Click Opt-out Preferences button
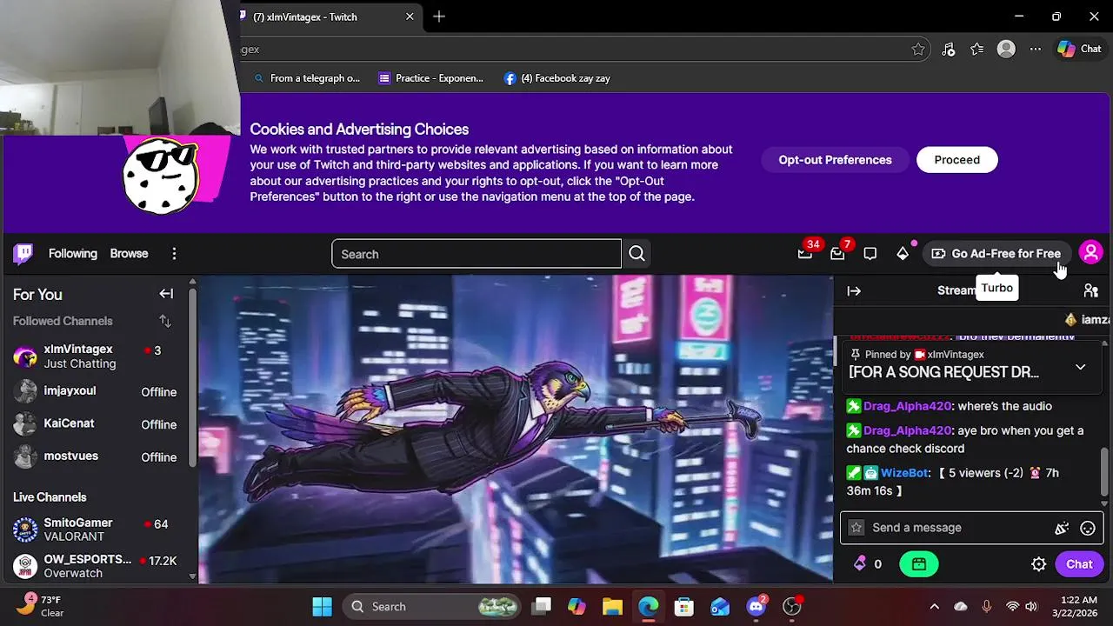The height and width of the screenshot is (626, 1113). (x=835, y=160)
